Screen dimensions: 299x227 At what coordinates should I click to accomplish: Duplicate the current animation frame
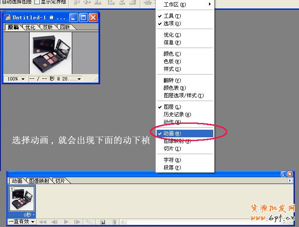coord(103,222)
